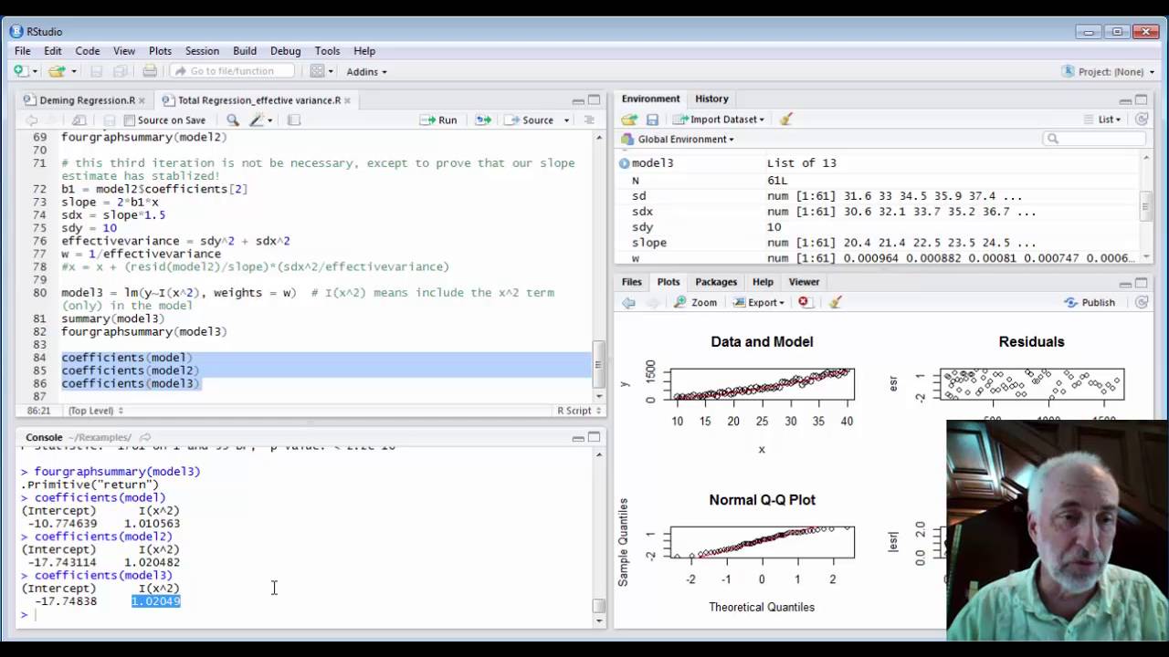Click the Source button in the editor
Viewport: 1169px width, 657px height.
pyautogui.click(x=529, y=120)
